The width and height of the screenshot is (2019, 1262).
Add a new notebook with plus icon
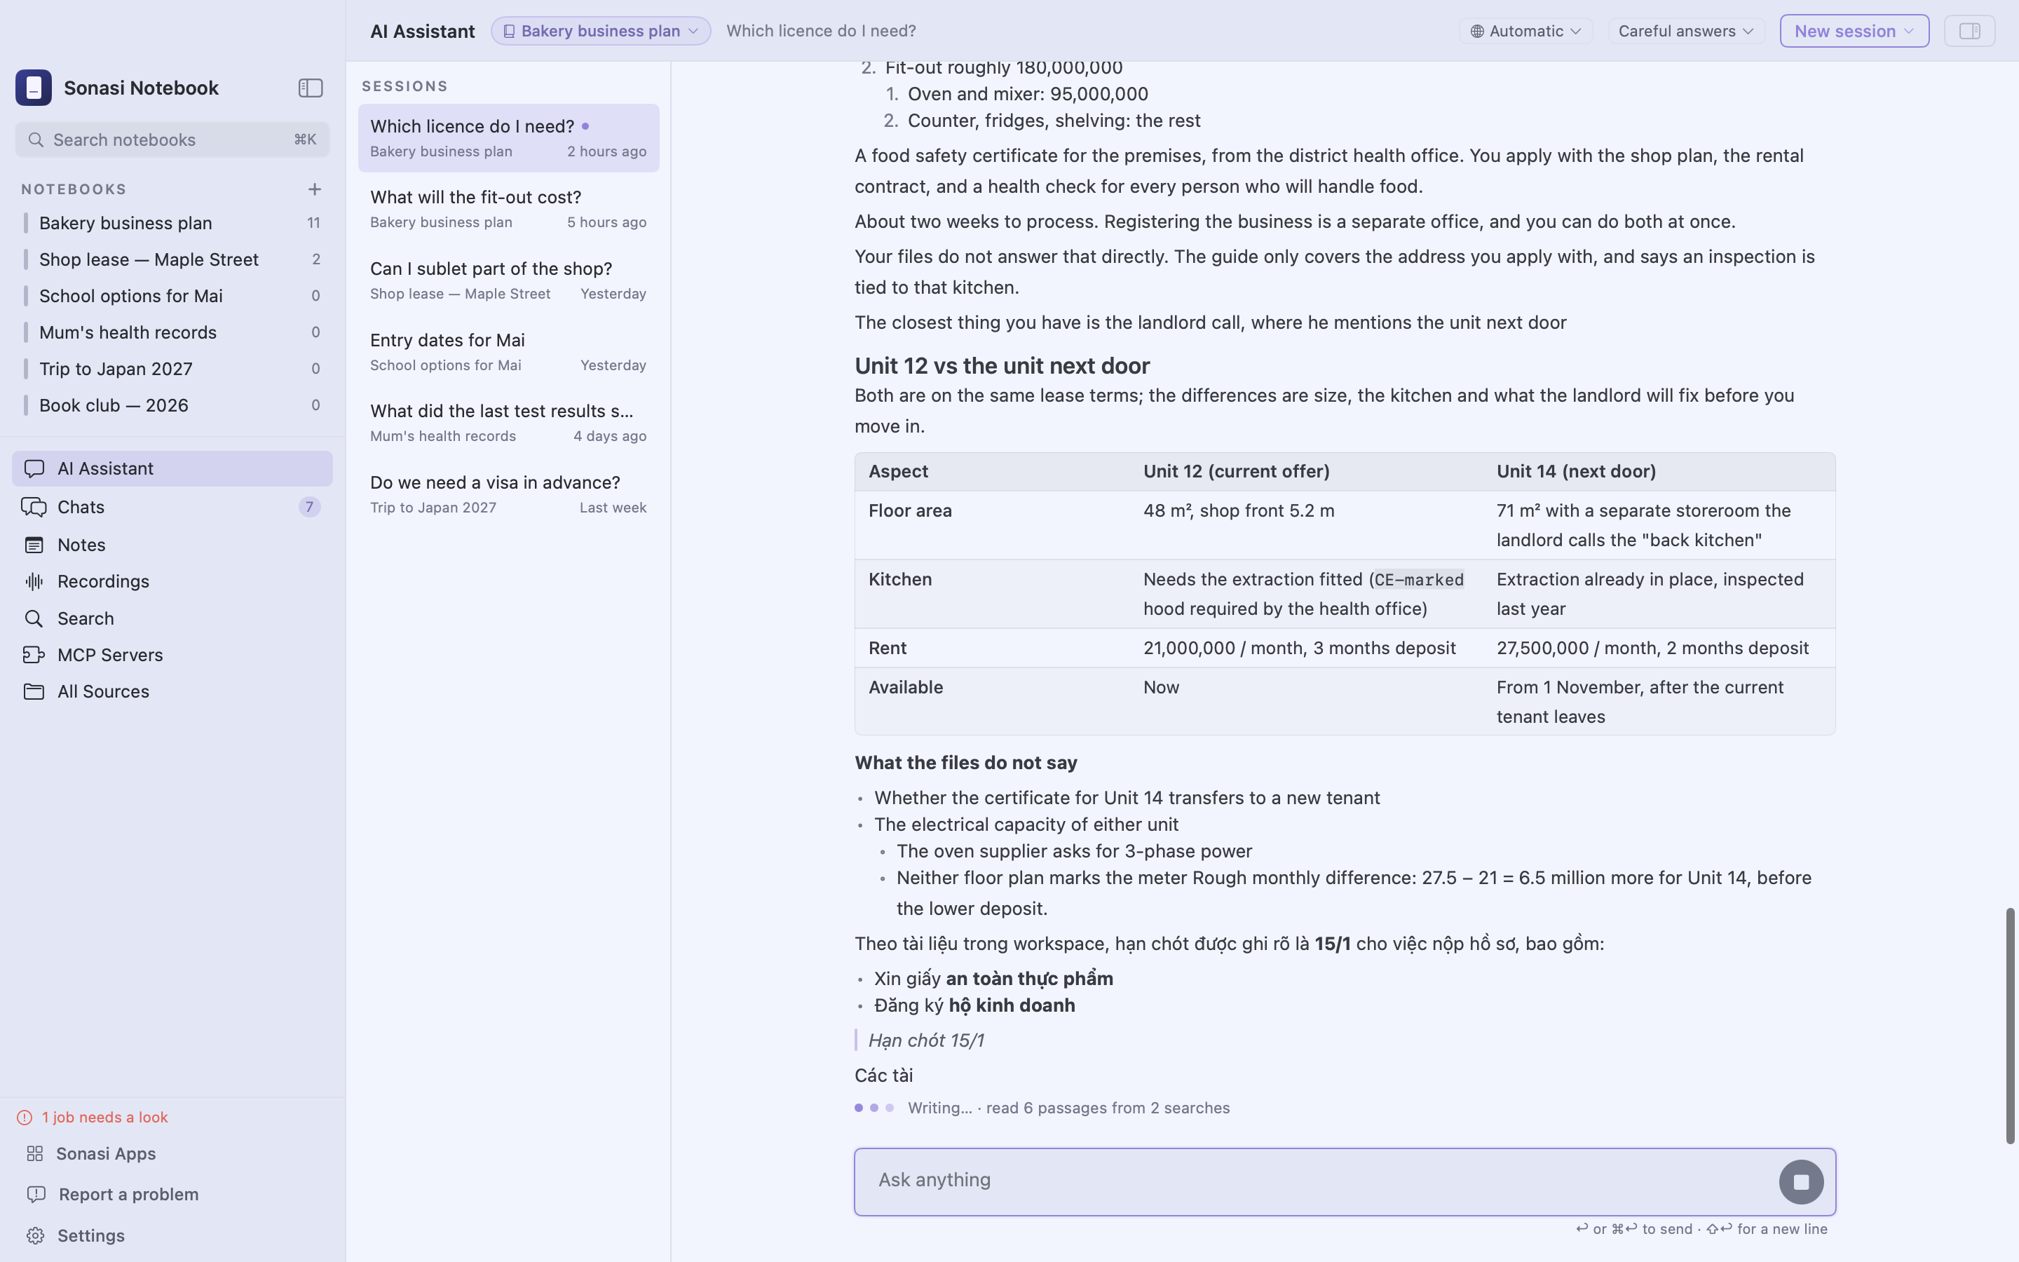tap(315, 189)
